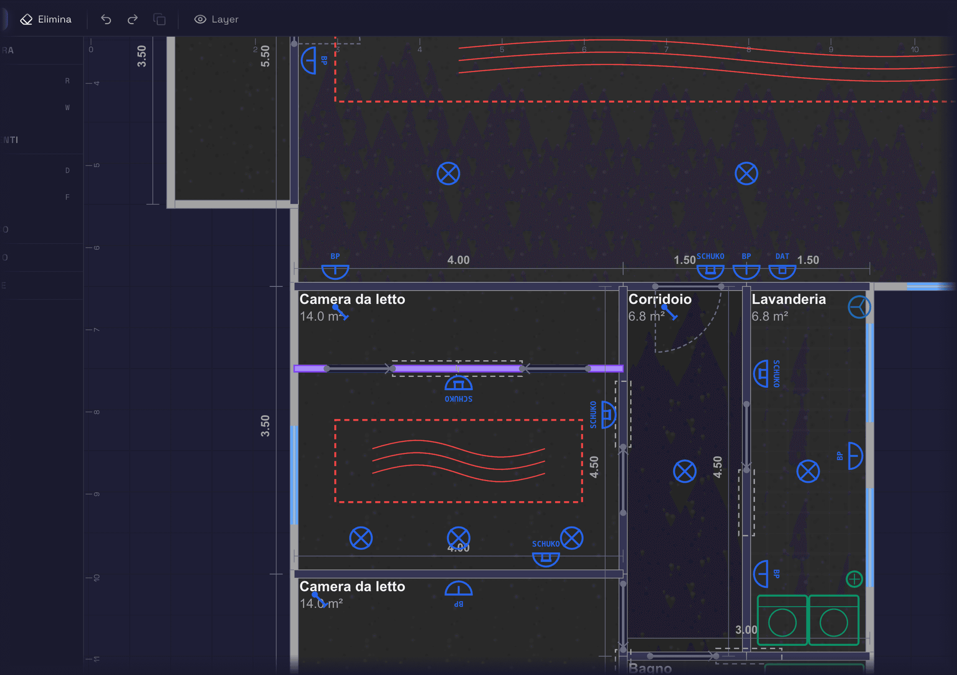Click the duplicate copy icon
Viewport: 957px width, 675px height.
[159, 19]
